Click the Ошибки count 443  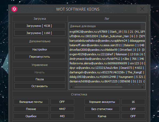[x=62, y=116]
